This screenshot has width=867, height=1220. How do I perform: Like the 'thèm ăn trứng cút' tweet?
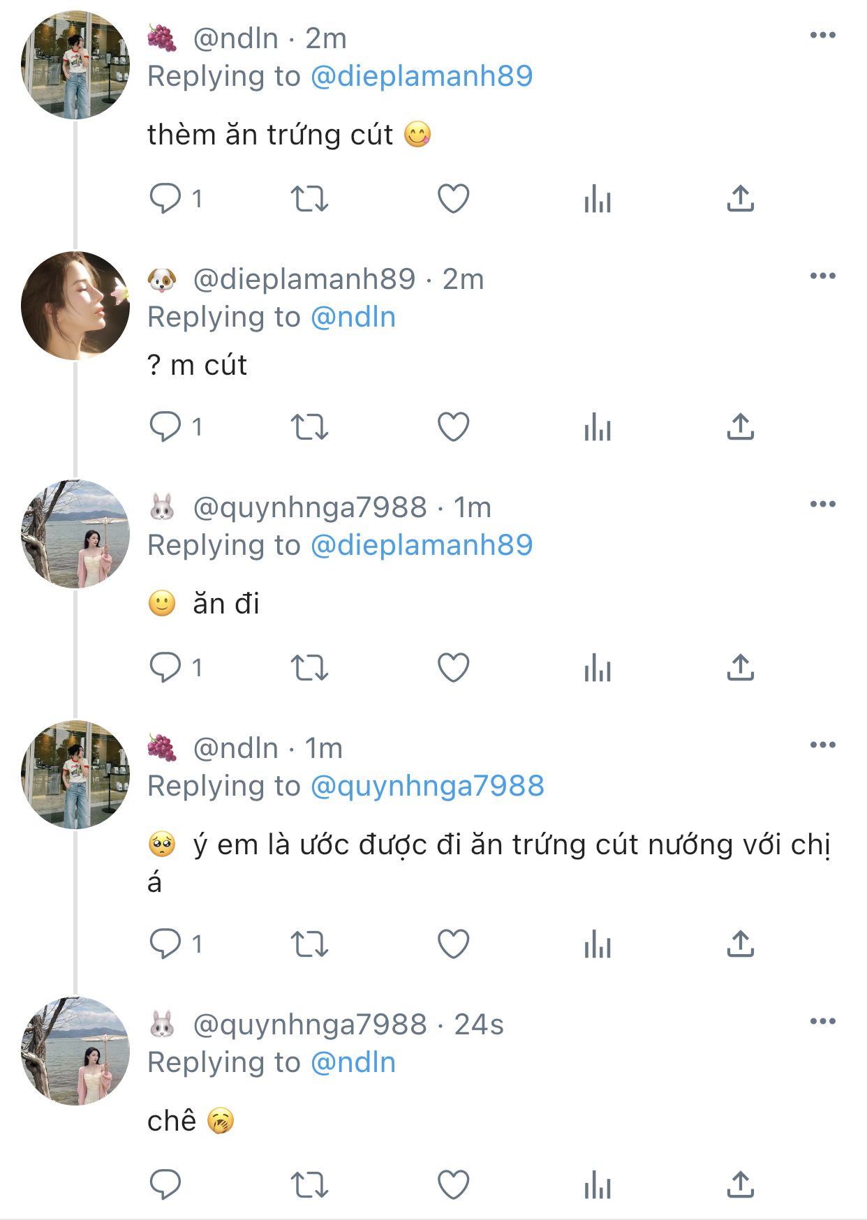click(x=453, y=199)
